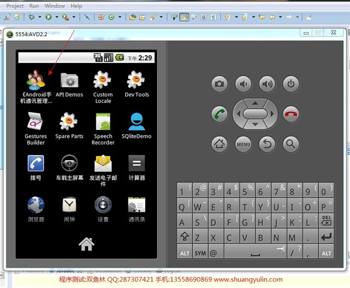Click emulator camera hardware button
This screenshot has height=288, width=350.
(x=219, y=84)
